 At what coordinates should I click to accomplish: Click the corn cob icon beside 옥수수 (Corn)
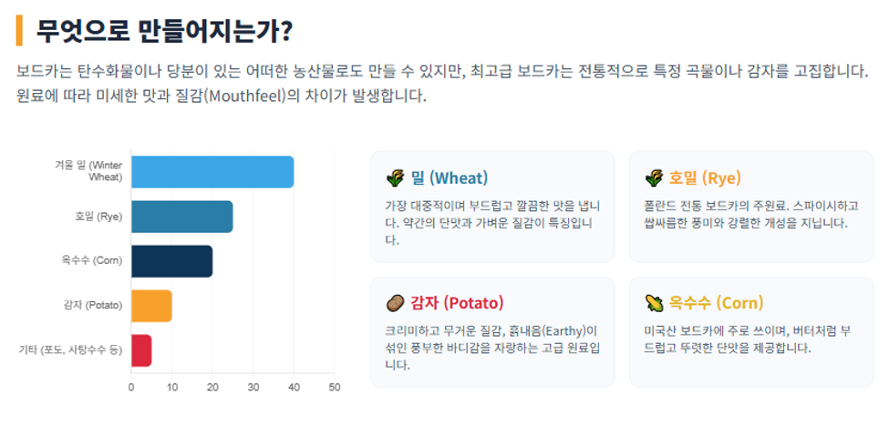pos(654,303)
